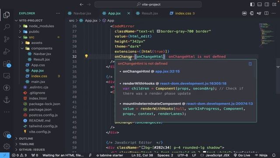Open notifications bell in status bar

click(x=274, y=155)
